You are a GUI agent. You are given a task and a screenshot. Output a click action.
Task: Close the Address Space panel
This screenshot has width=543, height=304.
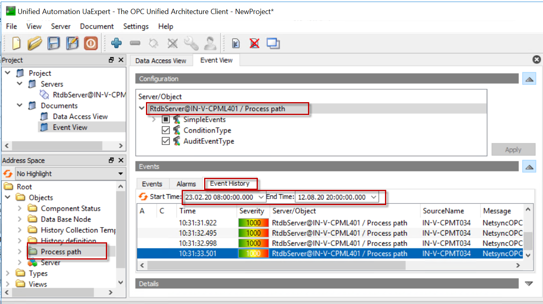pos(121,160)
